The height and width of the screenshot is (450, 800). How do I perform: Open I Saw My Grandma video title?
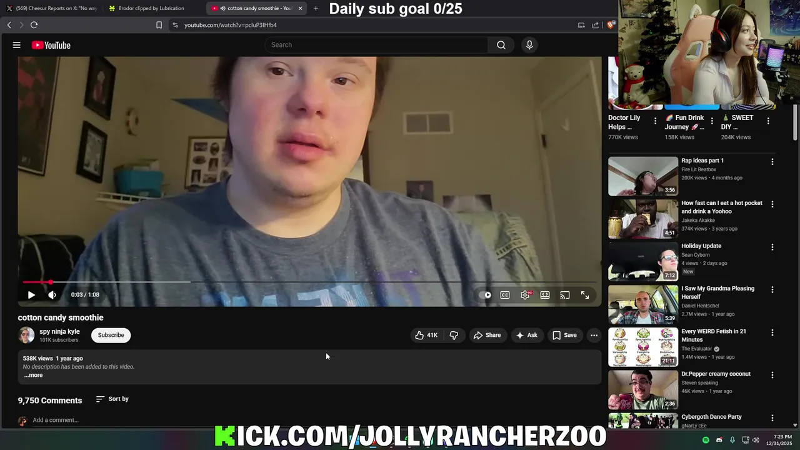point(718,292)
